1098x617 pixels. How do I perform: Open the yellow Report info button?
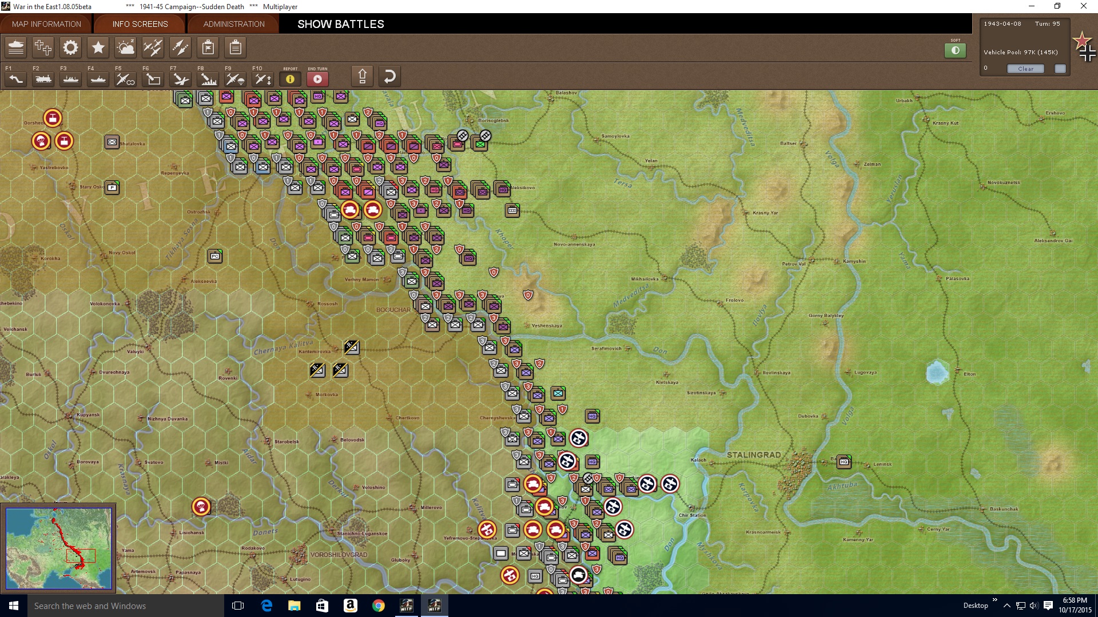[291, 79]
